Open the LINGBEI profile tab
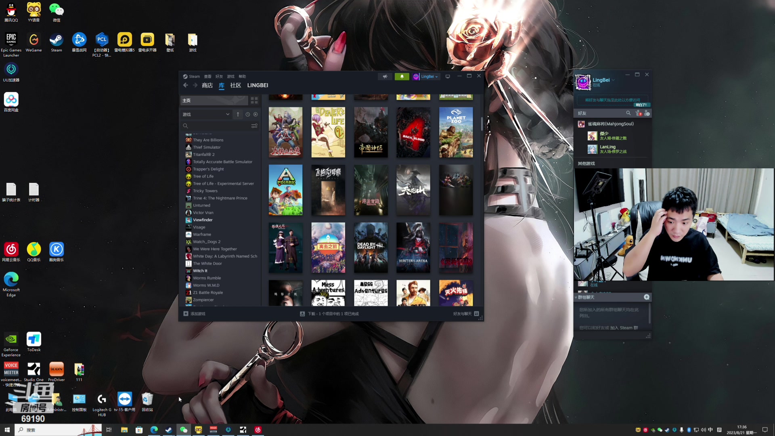 [x=258, y=85]
